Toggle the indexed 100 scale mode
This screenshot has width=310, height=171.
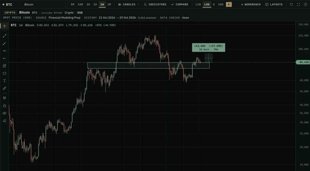(221, 4)
